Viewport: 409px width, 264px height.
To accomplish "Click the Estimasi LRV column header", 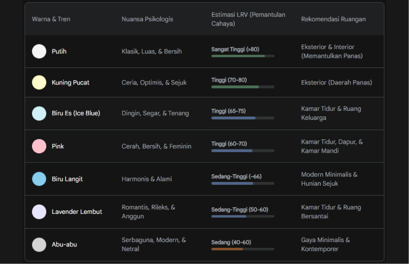I will pos(248,19).
